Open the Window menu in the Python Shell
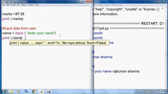 coord(114,5)
